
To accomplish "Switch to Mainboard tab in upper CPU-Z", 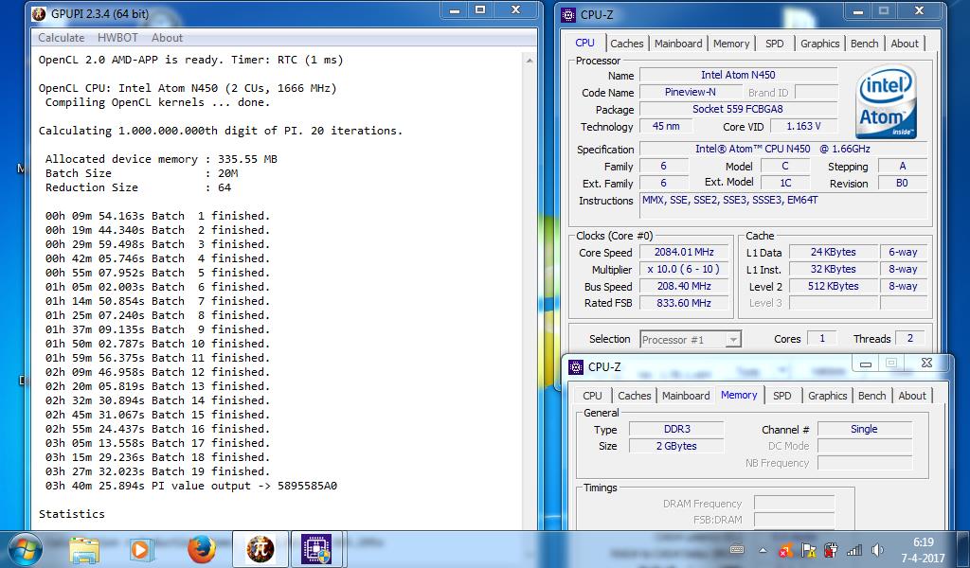I will (678, 44).
